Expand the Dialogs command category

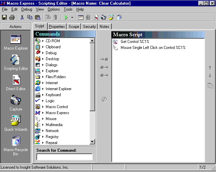pos(43,65)
